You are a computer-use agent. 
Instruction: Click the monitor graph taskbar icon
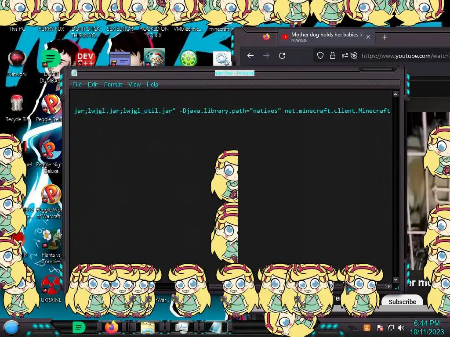click(x=182, y=327)
